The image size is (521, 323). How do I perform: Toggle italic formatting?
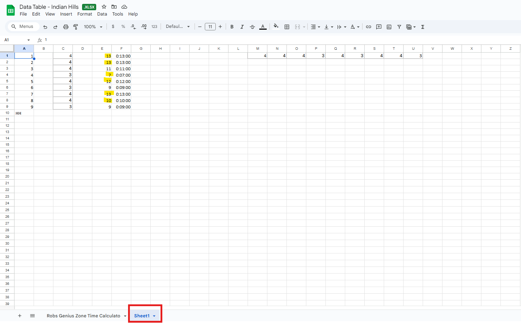[242, 27]
